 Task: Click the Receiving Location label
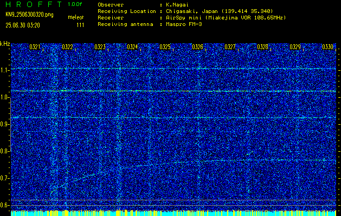127,11
